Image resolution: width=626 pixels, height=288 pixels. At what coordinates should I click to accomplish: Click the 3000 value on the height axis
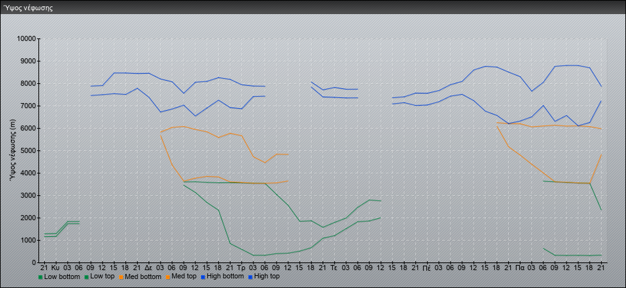pyautogui.click(x=28, y=195)
